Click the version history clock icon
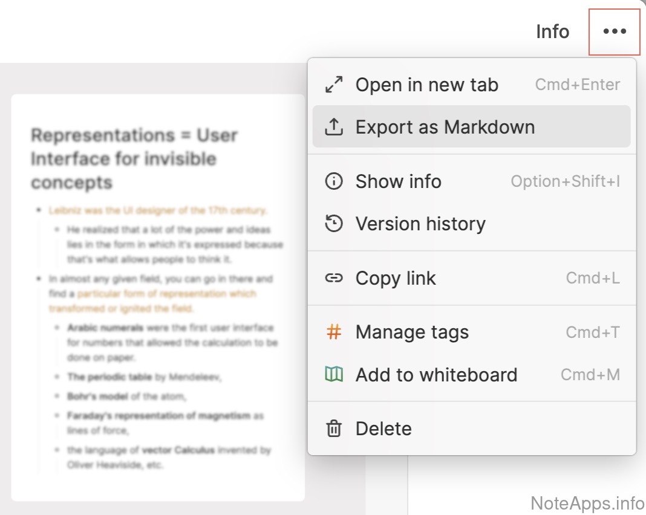This screenshot has width=646, height=515. [334, 224]
